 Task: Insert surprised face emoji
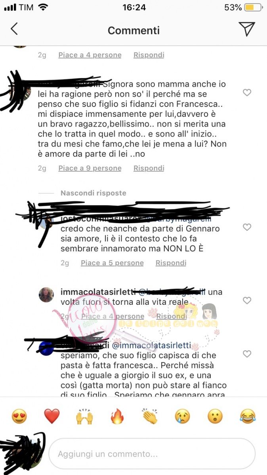[x=215, y=416]
